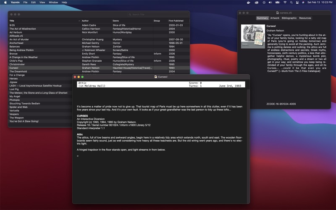This screenshot has height=210, width=336.
Task: Select the "Christminster" row
Action: [x=99, y=64]
